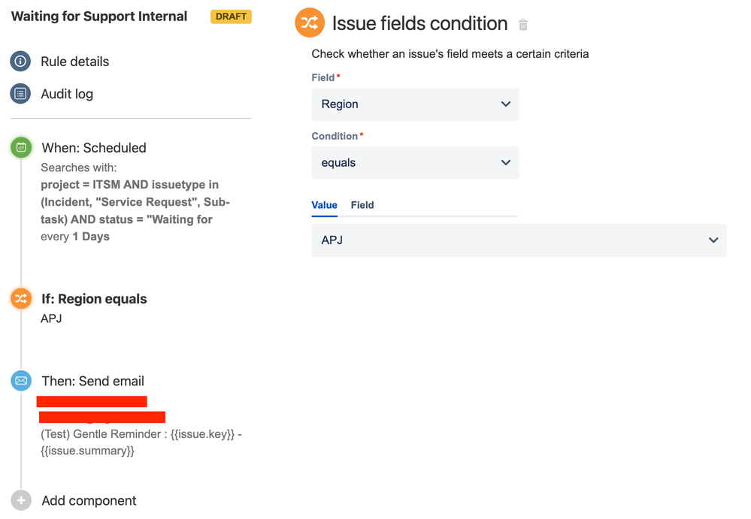751x519 pixels.
Task: Open Rule details link
Action: pos(75,62)
